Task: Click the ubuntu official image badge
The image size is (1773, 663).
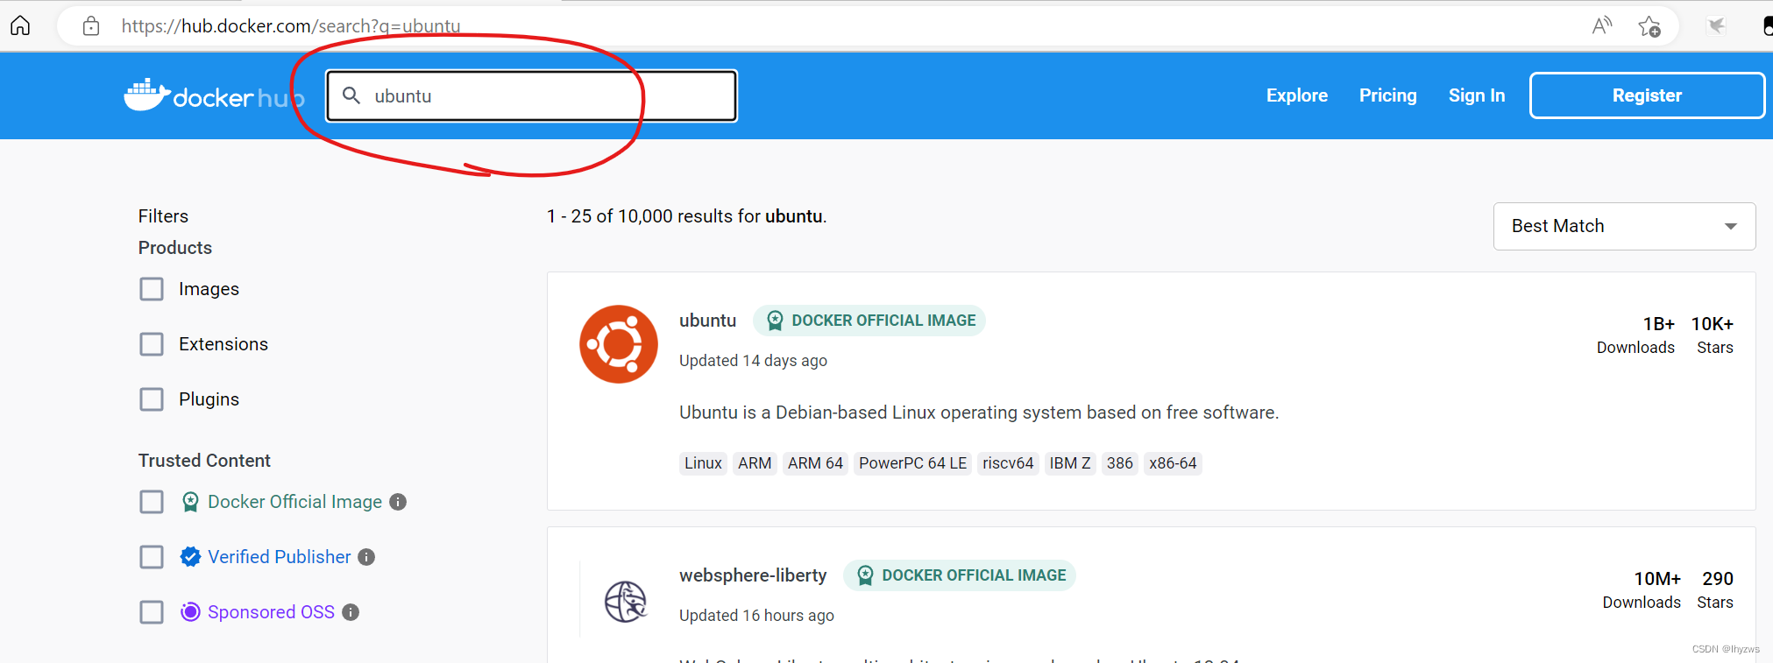Action: tap(869, 321)
